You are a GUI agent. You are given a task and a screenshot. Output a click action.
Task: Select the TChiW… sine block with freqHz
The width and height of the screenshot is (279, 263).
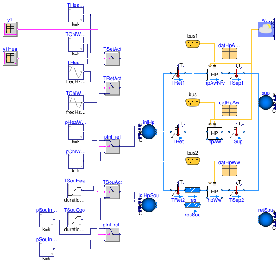76,102
